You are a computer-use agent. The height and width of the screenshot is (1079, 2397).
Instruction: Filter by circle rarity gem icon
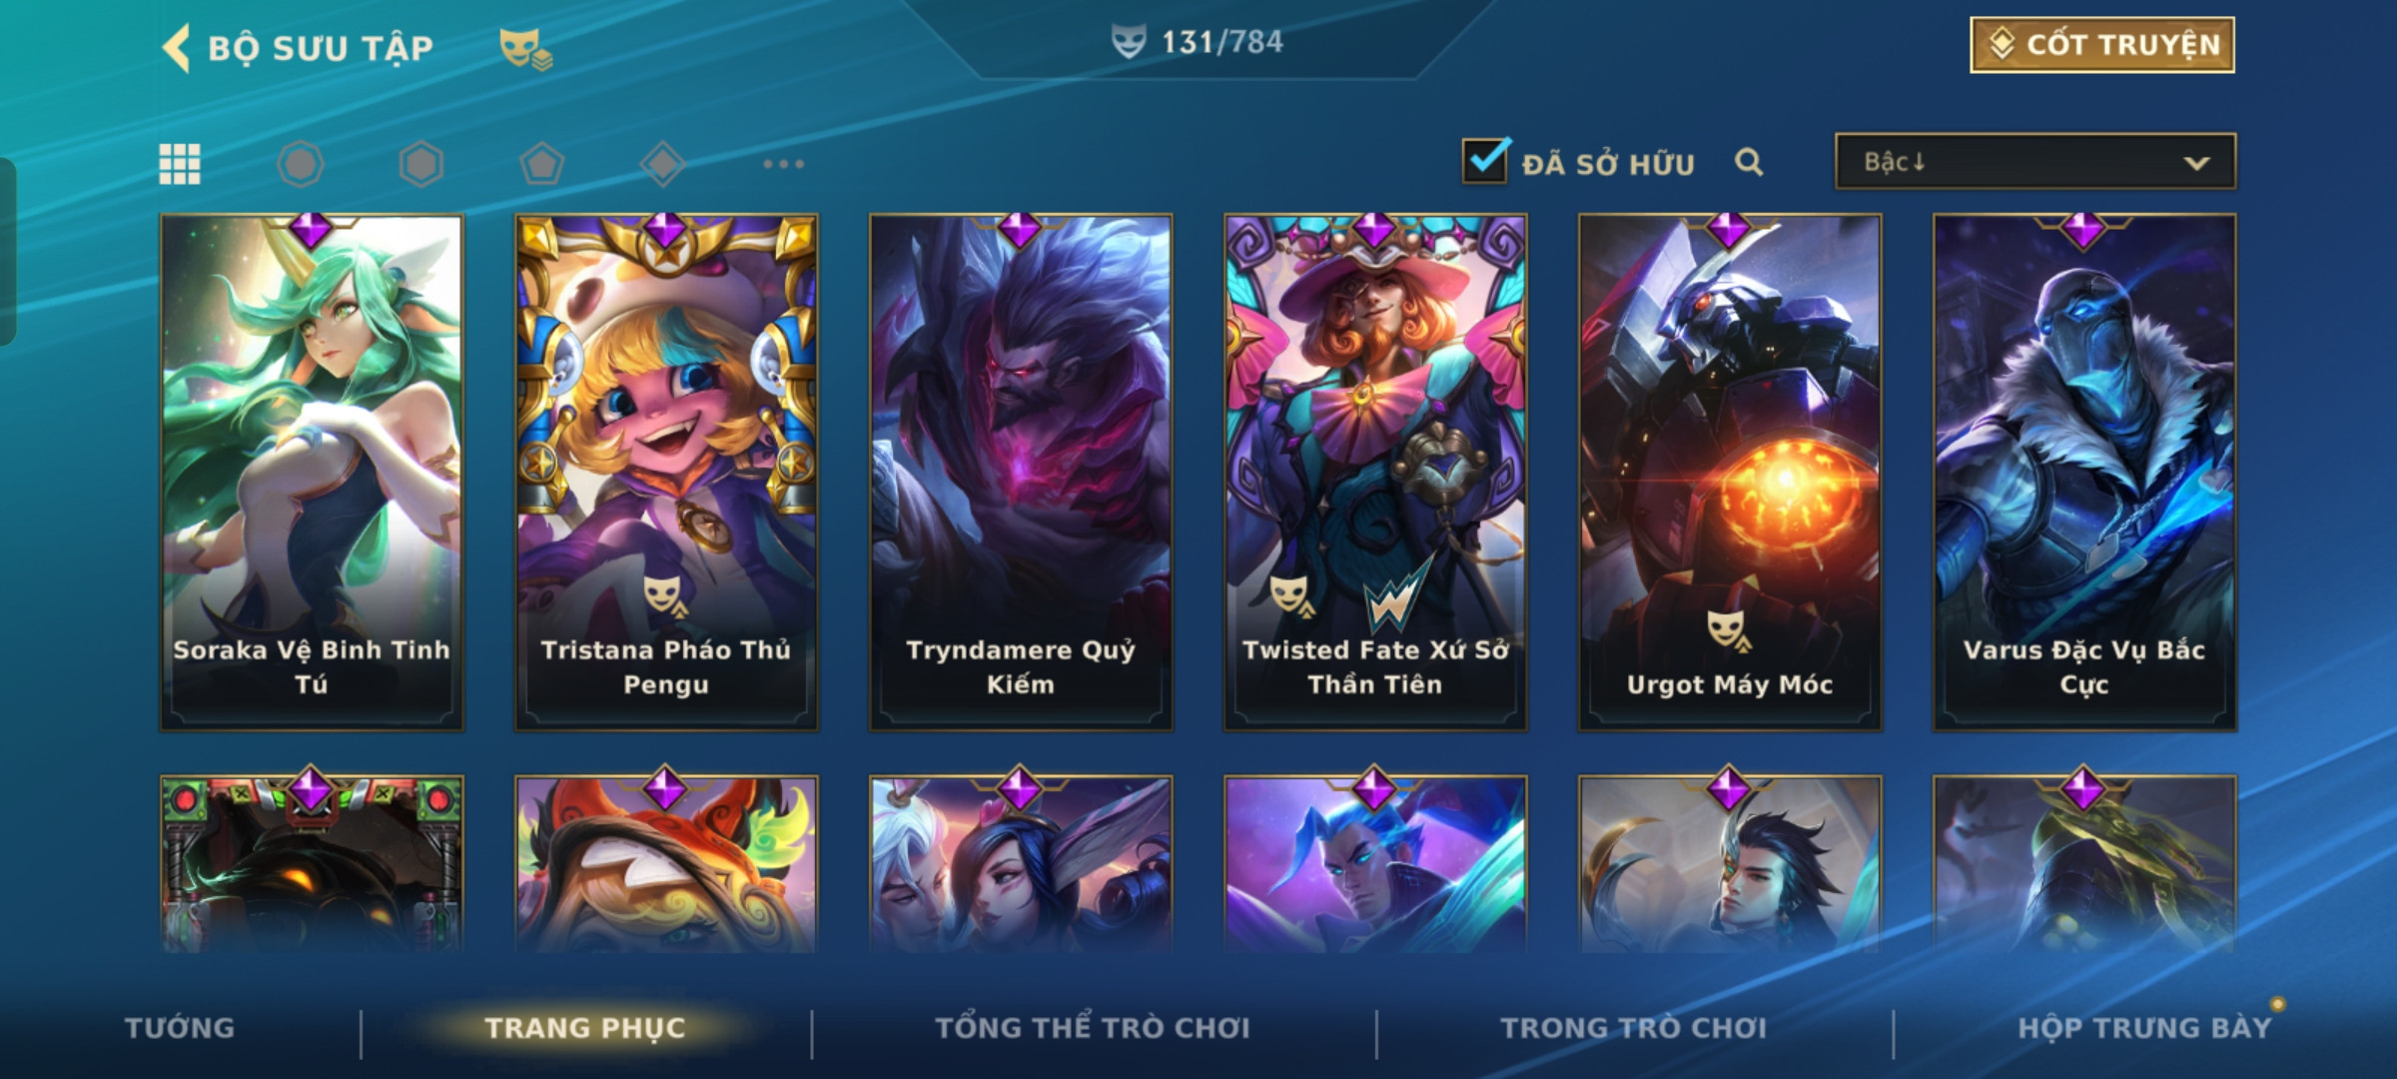pyautogui.click(x=301, y=164)
